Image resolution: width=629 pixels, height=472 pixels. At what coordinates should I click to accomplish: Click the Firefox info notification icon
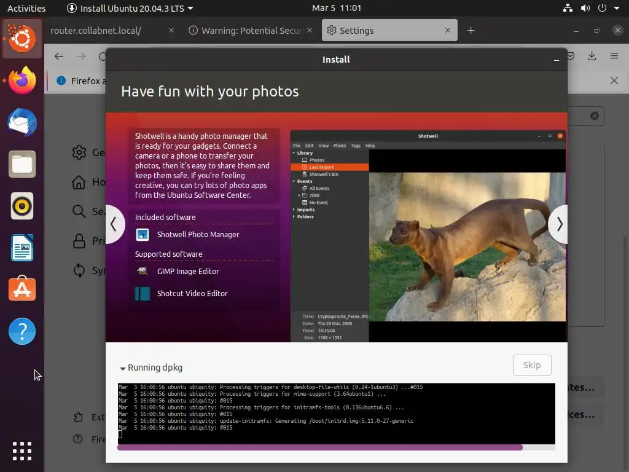pos(61,81)
